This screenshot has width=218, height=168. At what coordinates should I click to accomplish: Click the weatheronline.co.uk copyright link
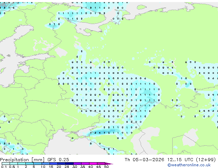pos(189,165)
